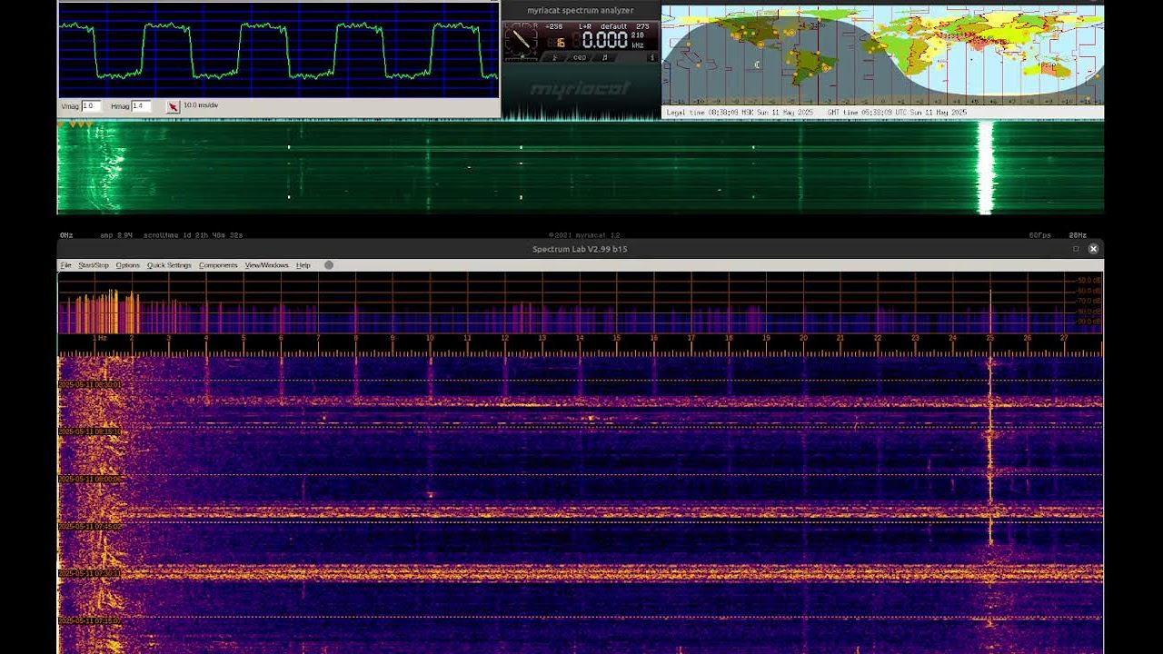1163x654 pixels.
Task: Open the Components menu
Action: tap(218, 265)
